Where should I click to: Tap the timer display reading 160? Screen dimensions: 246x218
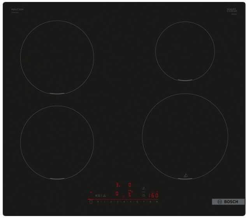click(153, 195)
